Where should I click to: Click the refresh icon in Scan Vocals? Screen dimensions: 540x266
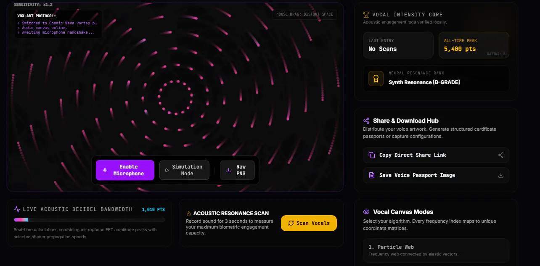click(x=291, y=223)
